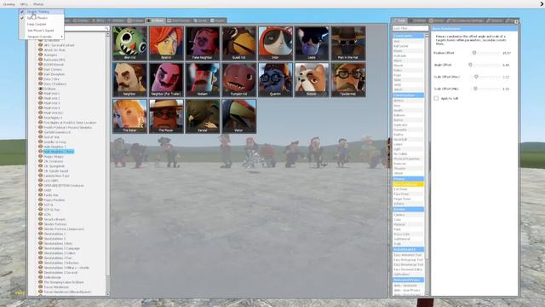Open the Weapon Override submenu

(42, 37)
